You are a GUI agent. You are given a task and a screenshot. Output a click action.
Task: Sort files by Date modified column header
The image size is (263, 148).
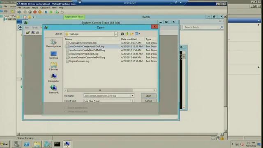[132, 39]
